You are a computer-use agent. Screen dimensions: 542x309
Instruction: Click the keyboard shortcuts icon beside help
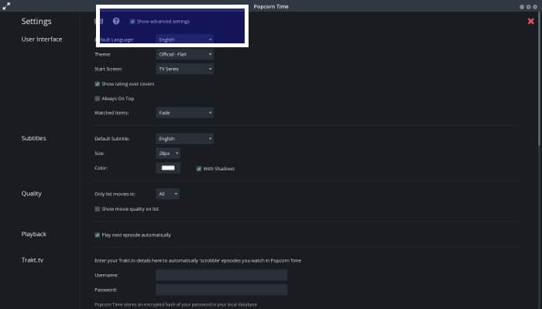[100, 21]
